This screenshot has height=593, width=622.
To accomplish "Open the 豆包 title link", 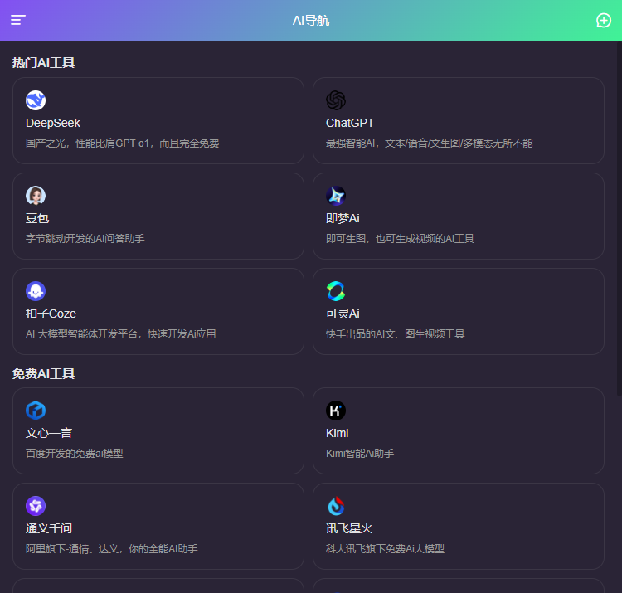I will (x=37, y=218).
